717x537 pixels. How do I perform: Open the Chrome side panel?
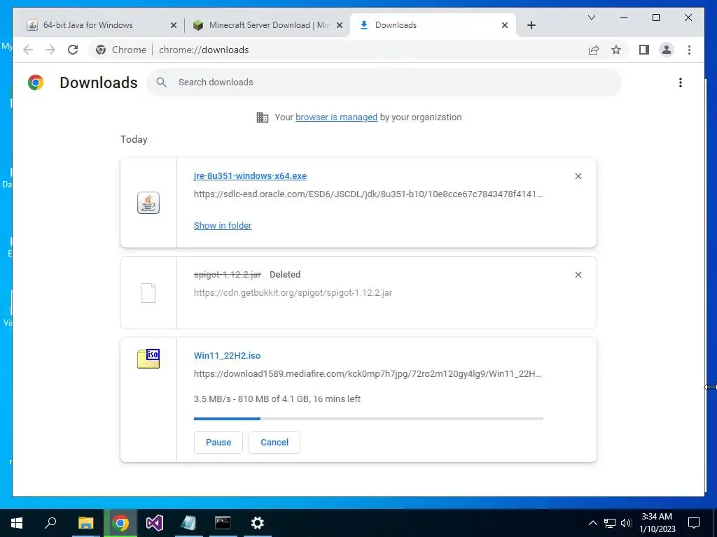[x=644, y=50]
